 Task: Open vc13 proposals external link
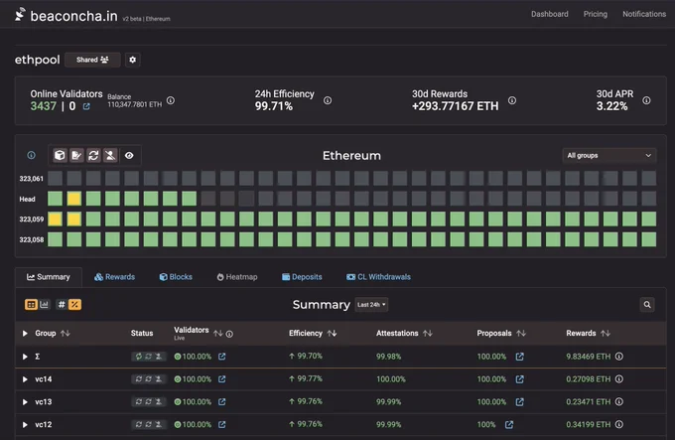[x=519, y=401]
